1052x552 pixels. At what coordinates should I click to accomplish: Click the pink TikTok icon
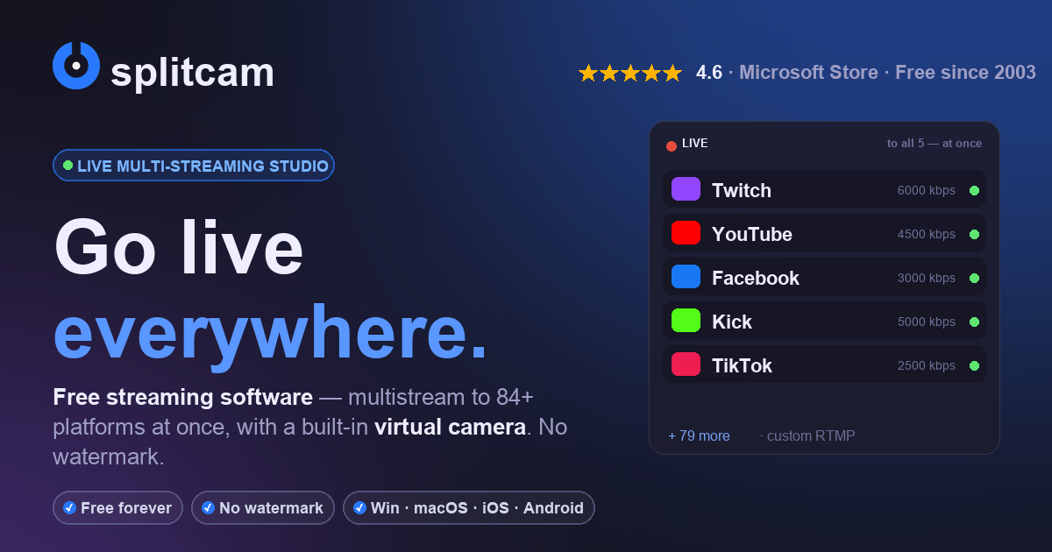(686, 364)
